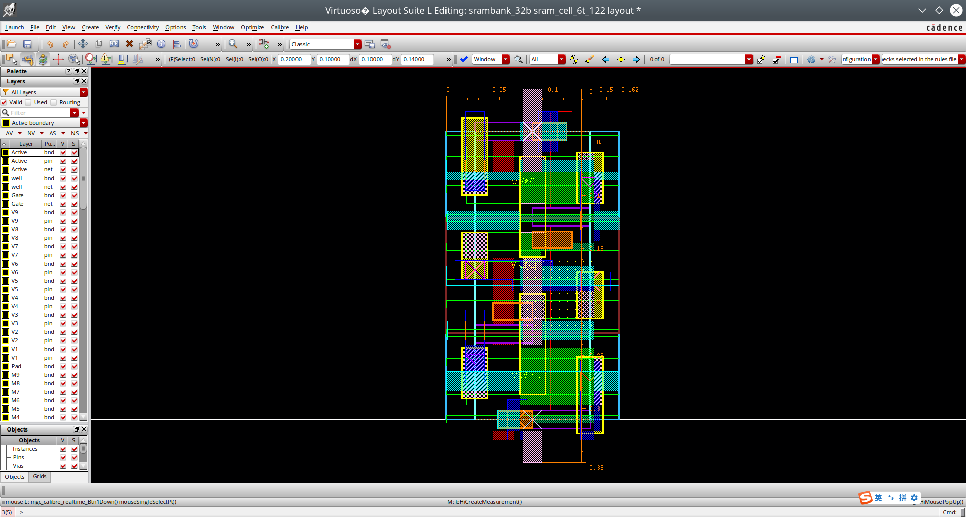The image size is (966, 517).
Task: Toggle visibility of M9 bnd layer
Action: pos(63,375)
